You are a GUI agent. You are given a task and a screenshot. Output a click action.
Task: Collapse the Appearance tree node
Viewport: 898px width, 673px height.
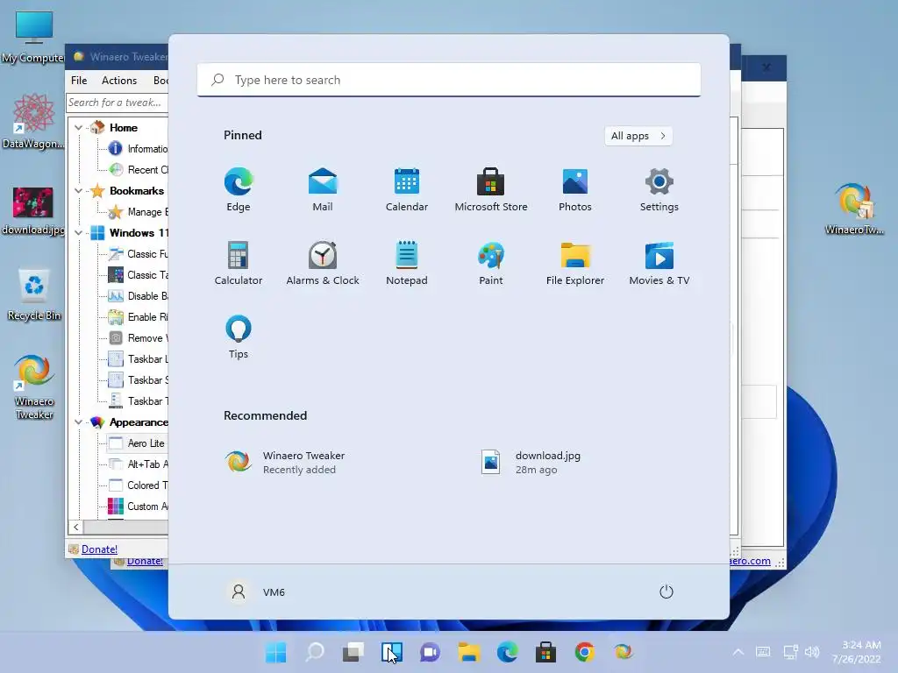[78, 422]
